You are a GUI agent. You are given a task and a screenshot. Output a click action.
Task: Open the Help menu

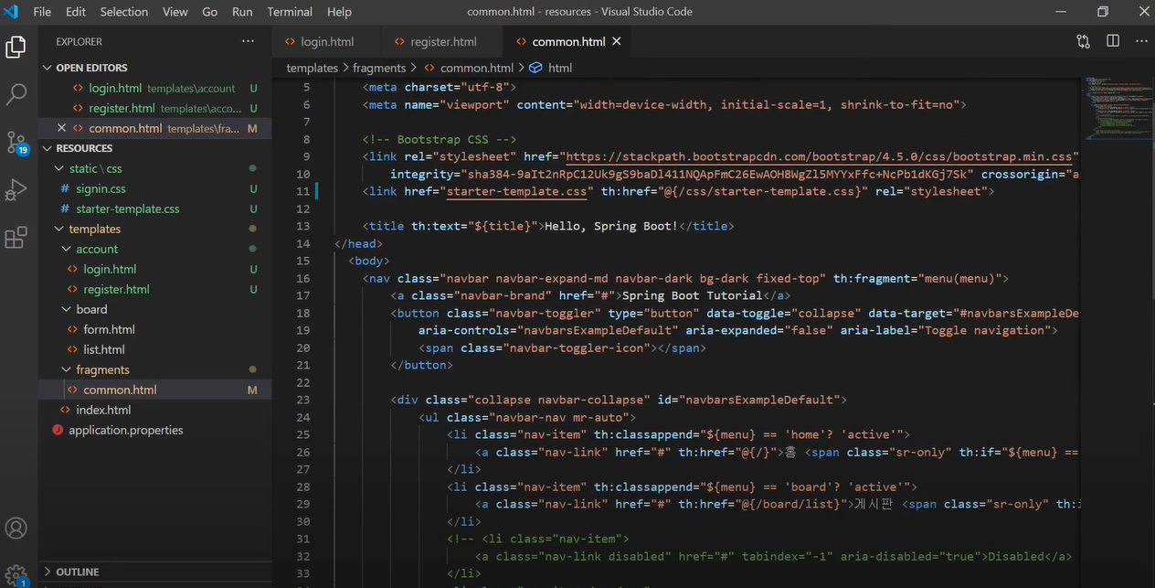point(339,12)
